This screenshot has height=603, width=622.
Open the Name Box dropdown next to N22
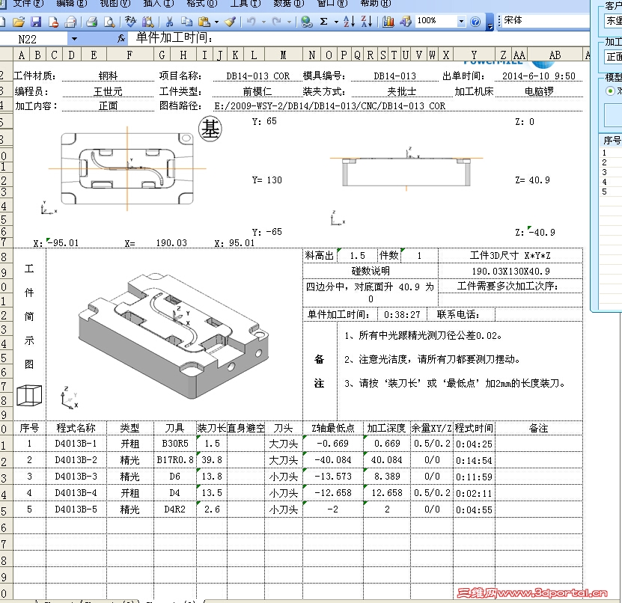[74, 39]
